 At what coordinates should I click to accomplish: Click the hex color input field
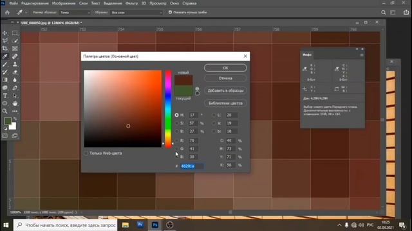click(192, 166)
